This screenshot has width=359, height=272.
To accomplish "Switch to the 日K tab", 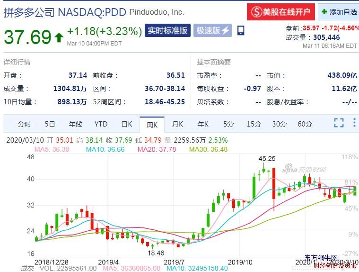I will [x=127, y=124].
